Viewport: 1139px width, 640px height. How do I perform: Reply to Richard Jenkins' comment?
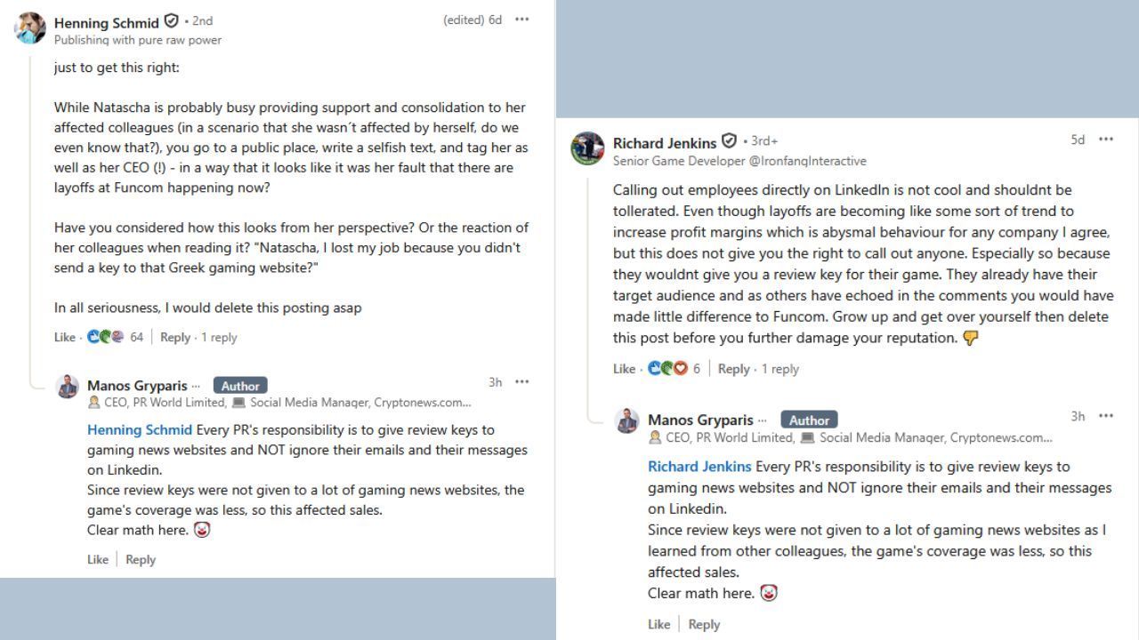[x=733, y=369]
